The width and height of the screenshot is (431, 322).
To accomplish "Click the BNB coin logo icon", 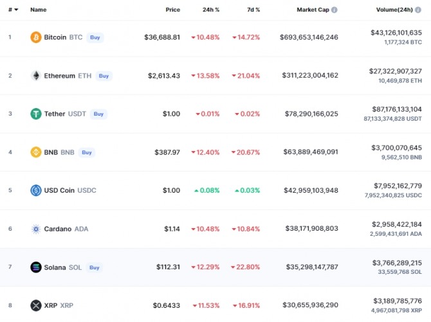I will (x=36, y=152).
